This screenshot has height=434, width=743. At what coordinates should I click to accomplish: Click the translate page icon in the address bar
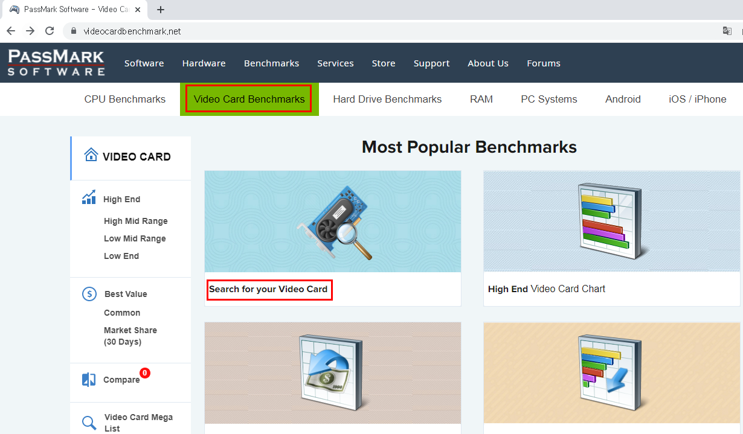[x=727, y=31]
